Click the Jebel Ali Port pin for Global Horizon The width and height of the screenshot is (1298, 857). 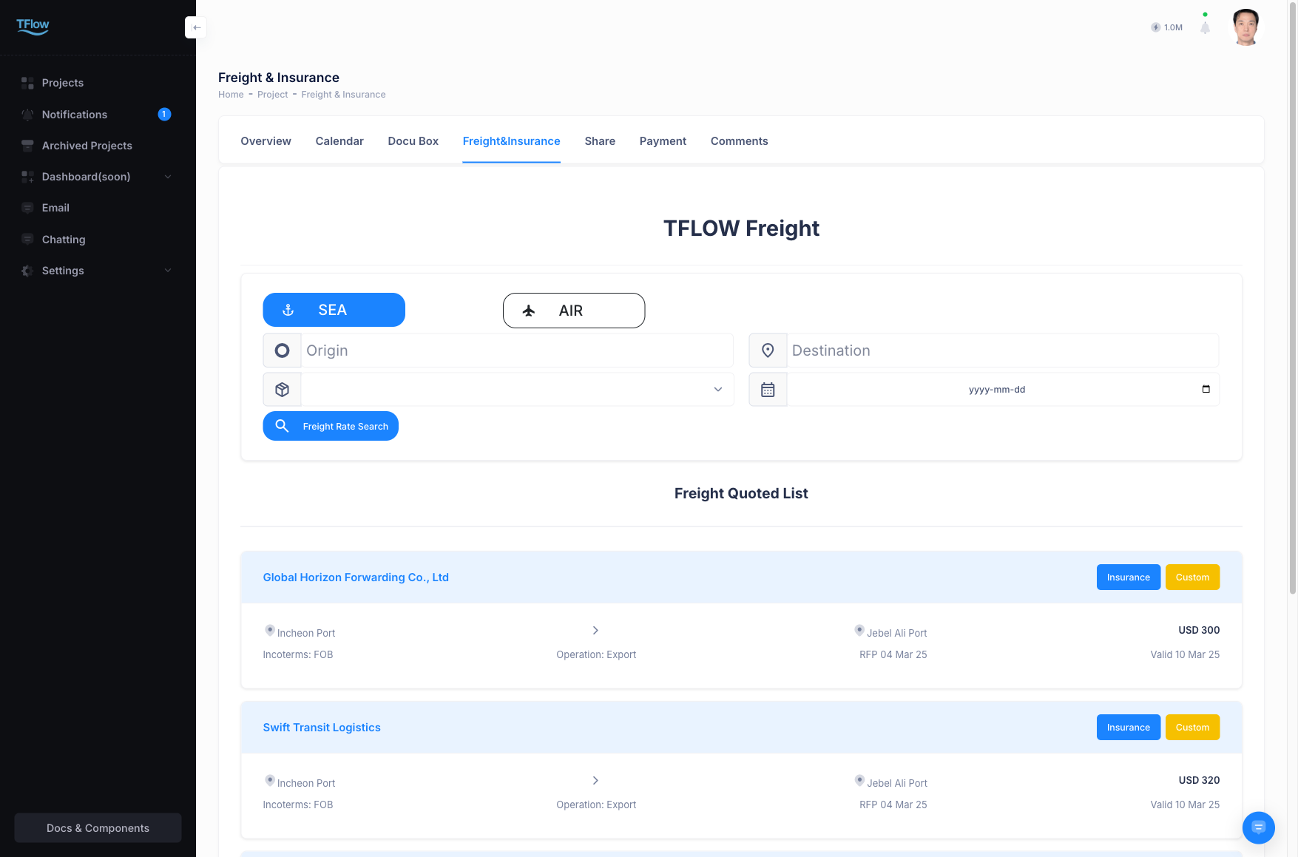pos(859,631)
